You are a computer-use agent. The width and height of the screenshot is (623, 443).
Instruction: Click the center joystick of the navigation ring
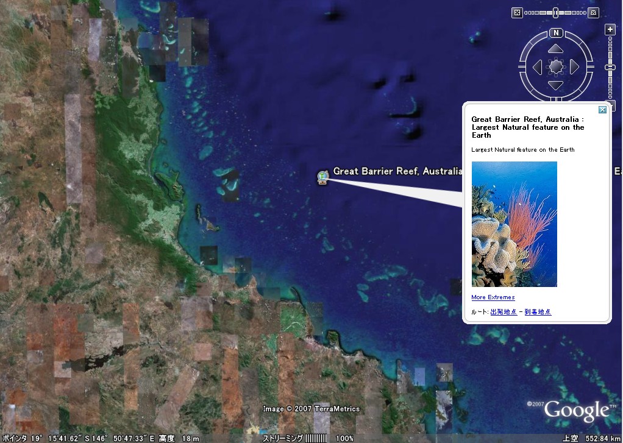pyautogui.click(x=556, y=67)
